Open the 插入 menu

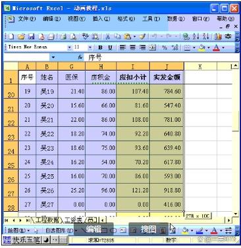(101, 19)
